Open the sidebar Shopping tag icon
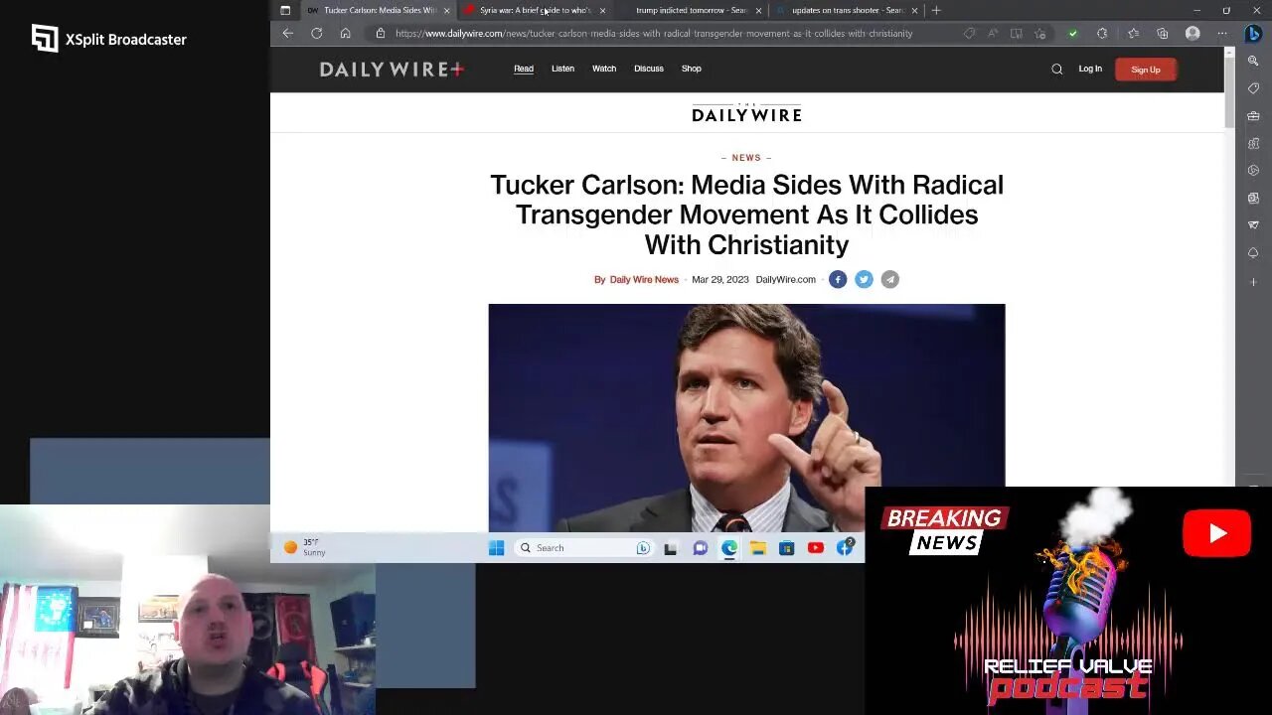This screenshot has height=715, width=1272. click(1253, 88)
